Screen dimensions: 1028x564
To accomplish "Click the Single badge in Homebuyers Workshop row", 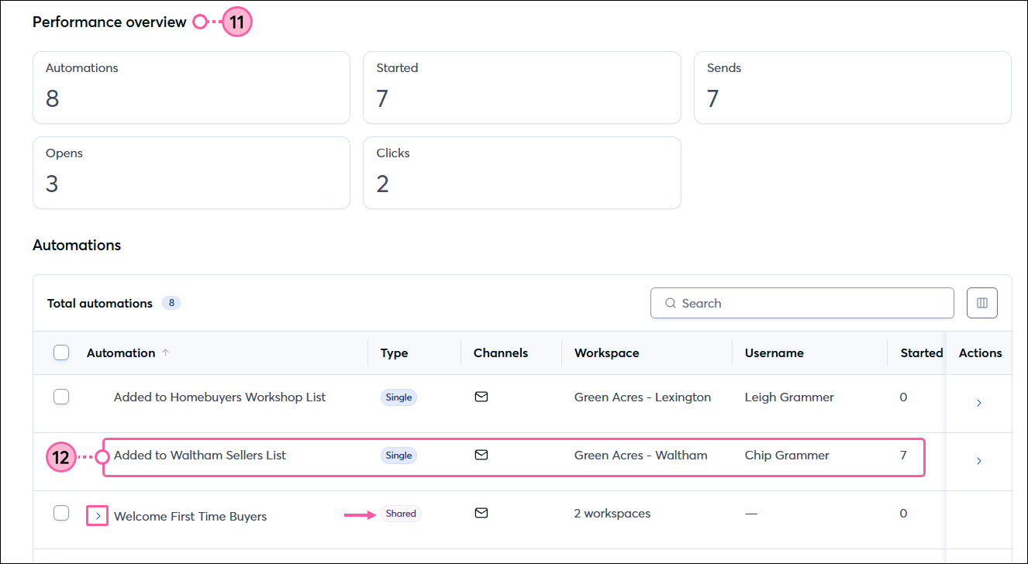I will click(399, 397).
